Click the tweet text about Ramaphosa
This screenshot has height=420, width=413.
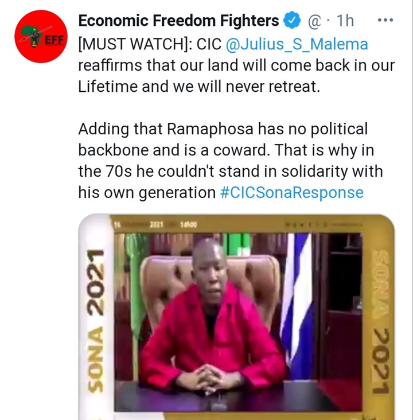pos(231,161)
